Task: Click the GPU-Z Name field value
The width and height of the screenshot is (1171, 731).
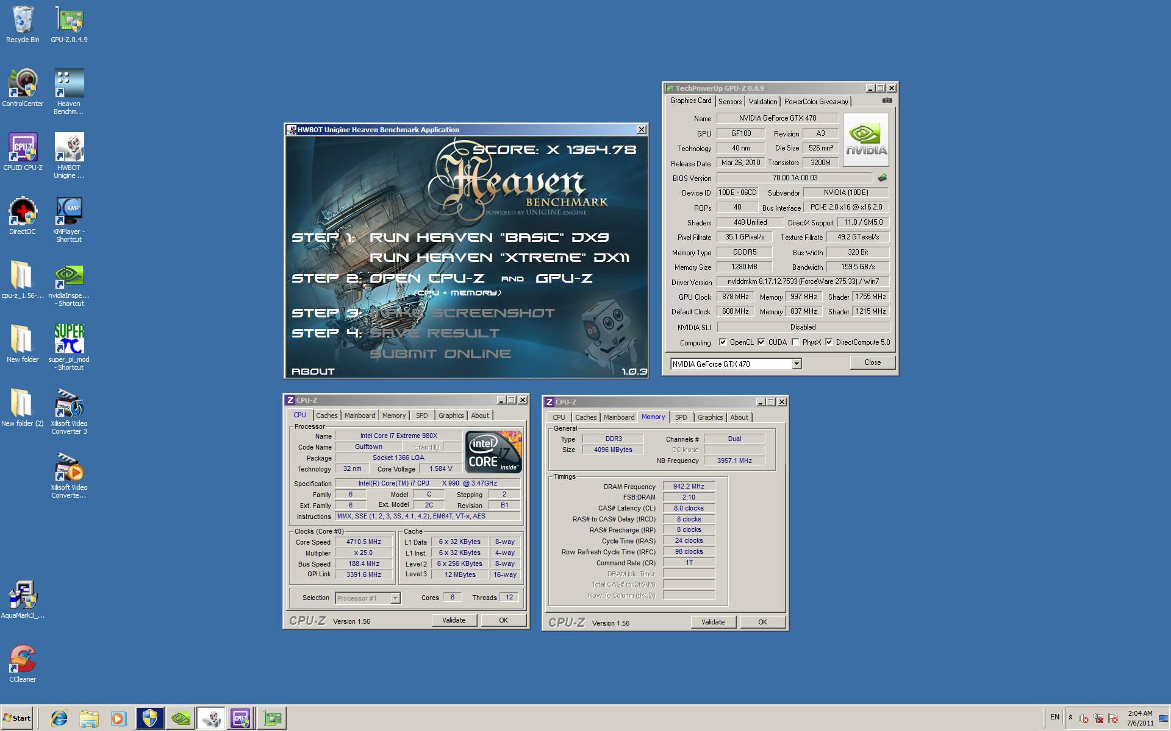Action: (x=777, y=118)
